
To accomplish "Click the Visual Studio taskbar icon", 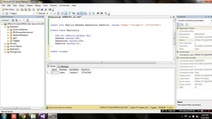I will click(43, 116).
